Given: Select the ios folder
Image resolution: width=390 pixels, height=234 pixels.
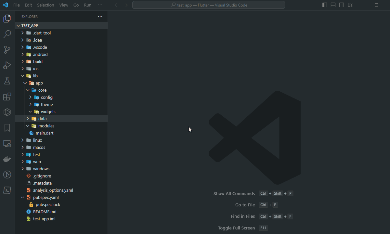Looking at the screenshot, I should (x=61, y=69).
